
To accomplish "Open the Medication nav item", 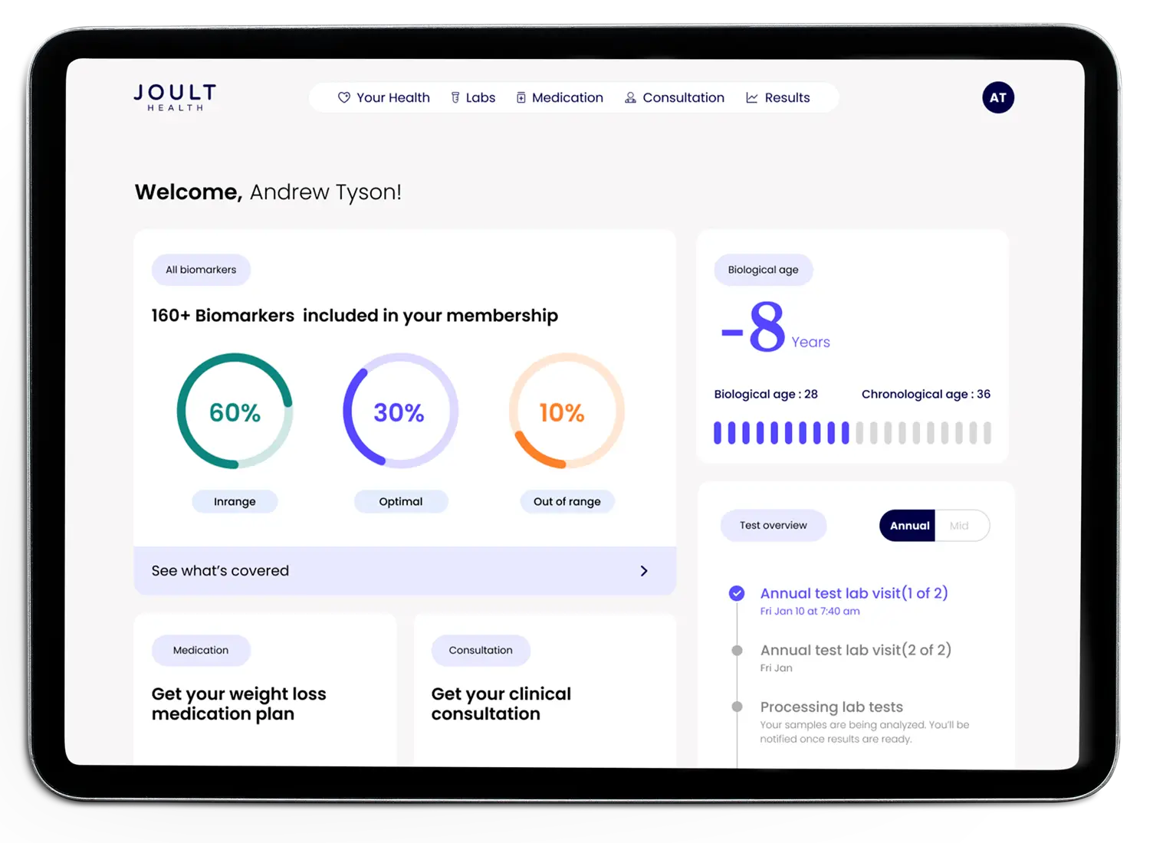I will pyautogui.click(x=560, y=97).
